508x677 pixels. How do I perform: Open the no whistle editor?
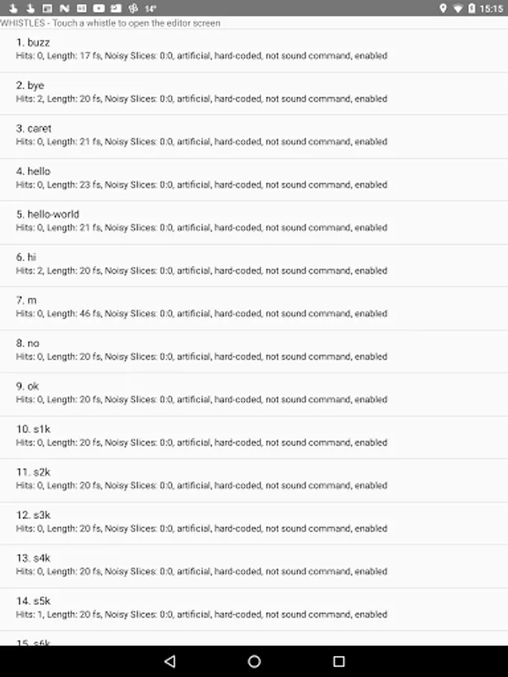point(254,351)
